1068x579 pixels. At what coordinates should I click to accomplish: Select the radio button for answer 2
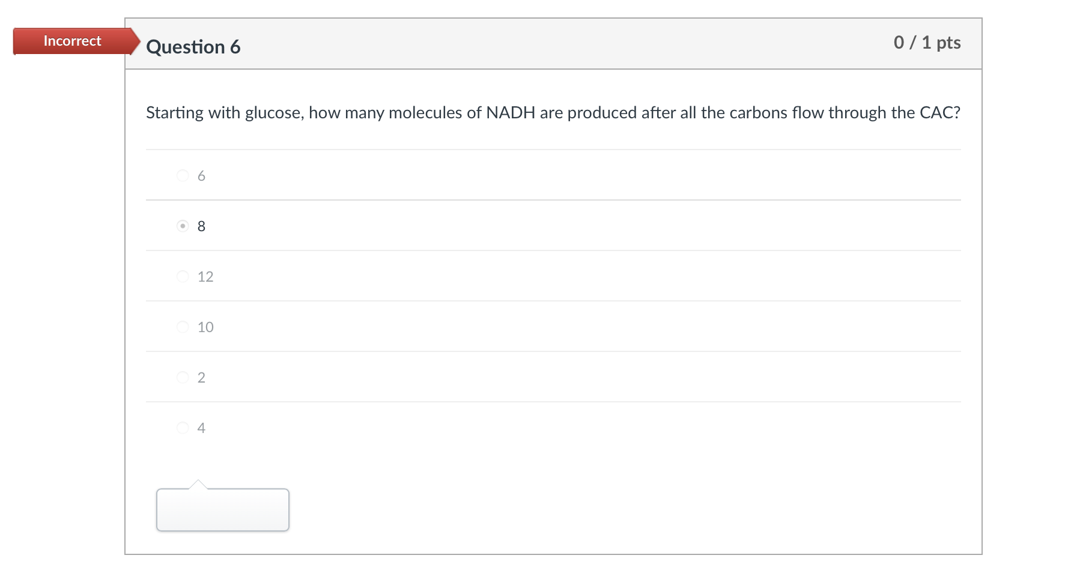point(182,377)
